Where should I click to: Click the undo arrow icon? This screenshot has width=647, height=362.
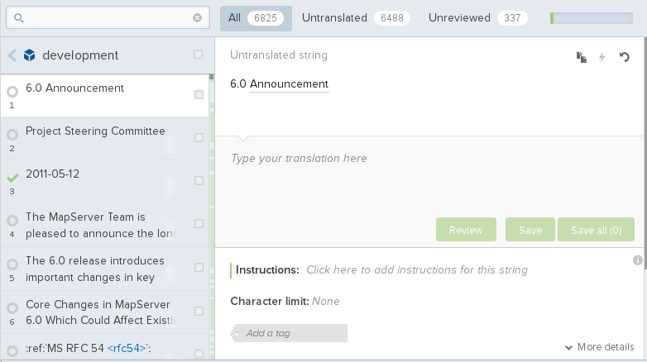pos(625,57)
